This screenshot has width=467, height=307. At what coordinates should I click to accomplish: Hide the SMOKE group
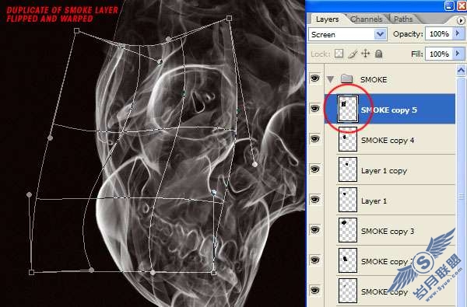[x=315, y=78]
